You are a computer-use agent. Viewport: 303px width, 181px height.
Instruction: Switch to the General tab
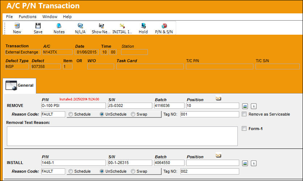(20, 86)
